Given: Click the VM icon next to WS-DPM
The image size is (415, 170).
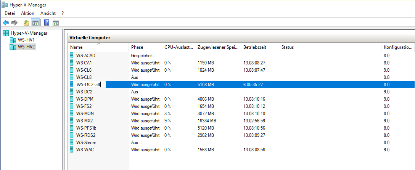Looking at the screenshot, I should coord(71,99).
